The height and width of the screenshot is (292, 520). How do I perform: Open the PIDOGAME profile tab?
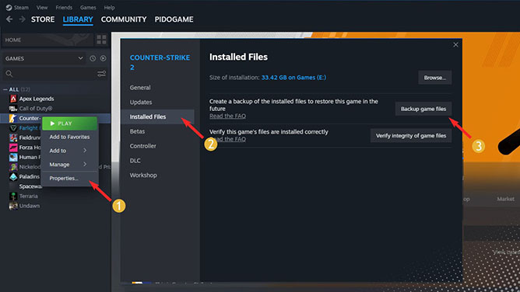(174, 19)
